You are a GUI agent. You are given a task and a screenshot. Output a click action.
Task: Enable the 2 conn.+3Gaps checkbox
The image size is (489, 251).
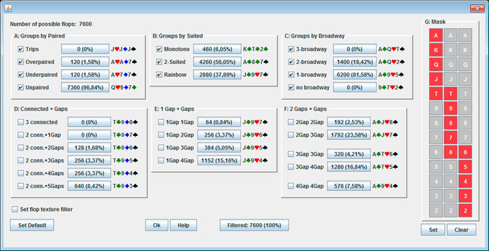(21, 160)
